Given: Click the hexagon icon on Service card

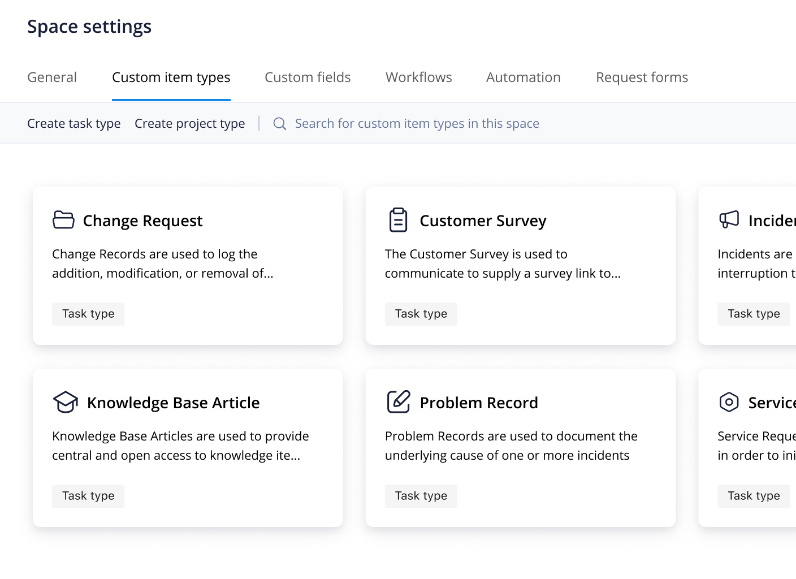Looking at the screenshot, I should [729, 402].
